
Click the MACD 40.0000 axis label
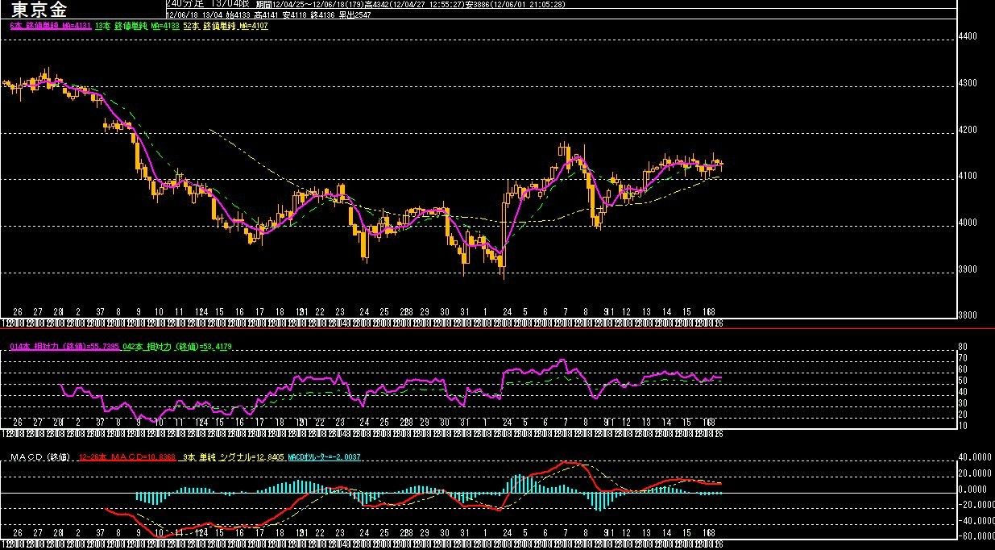[973, 456]
